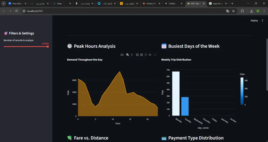Open Peak Hours chart in fullscreen

[155, 55]
